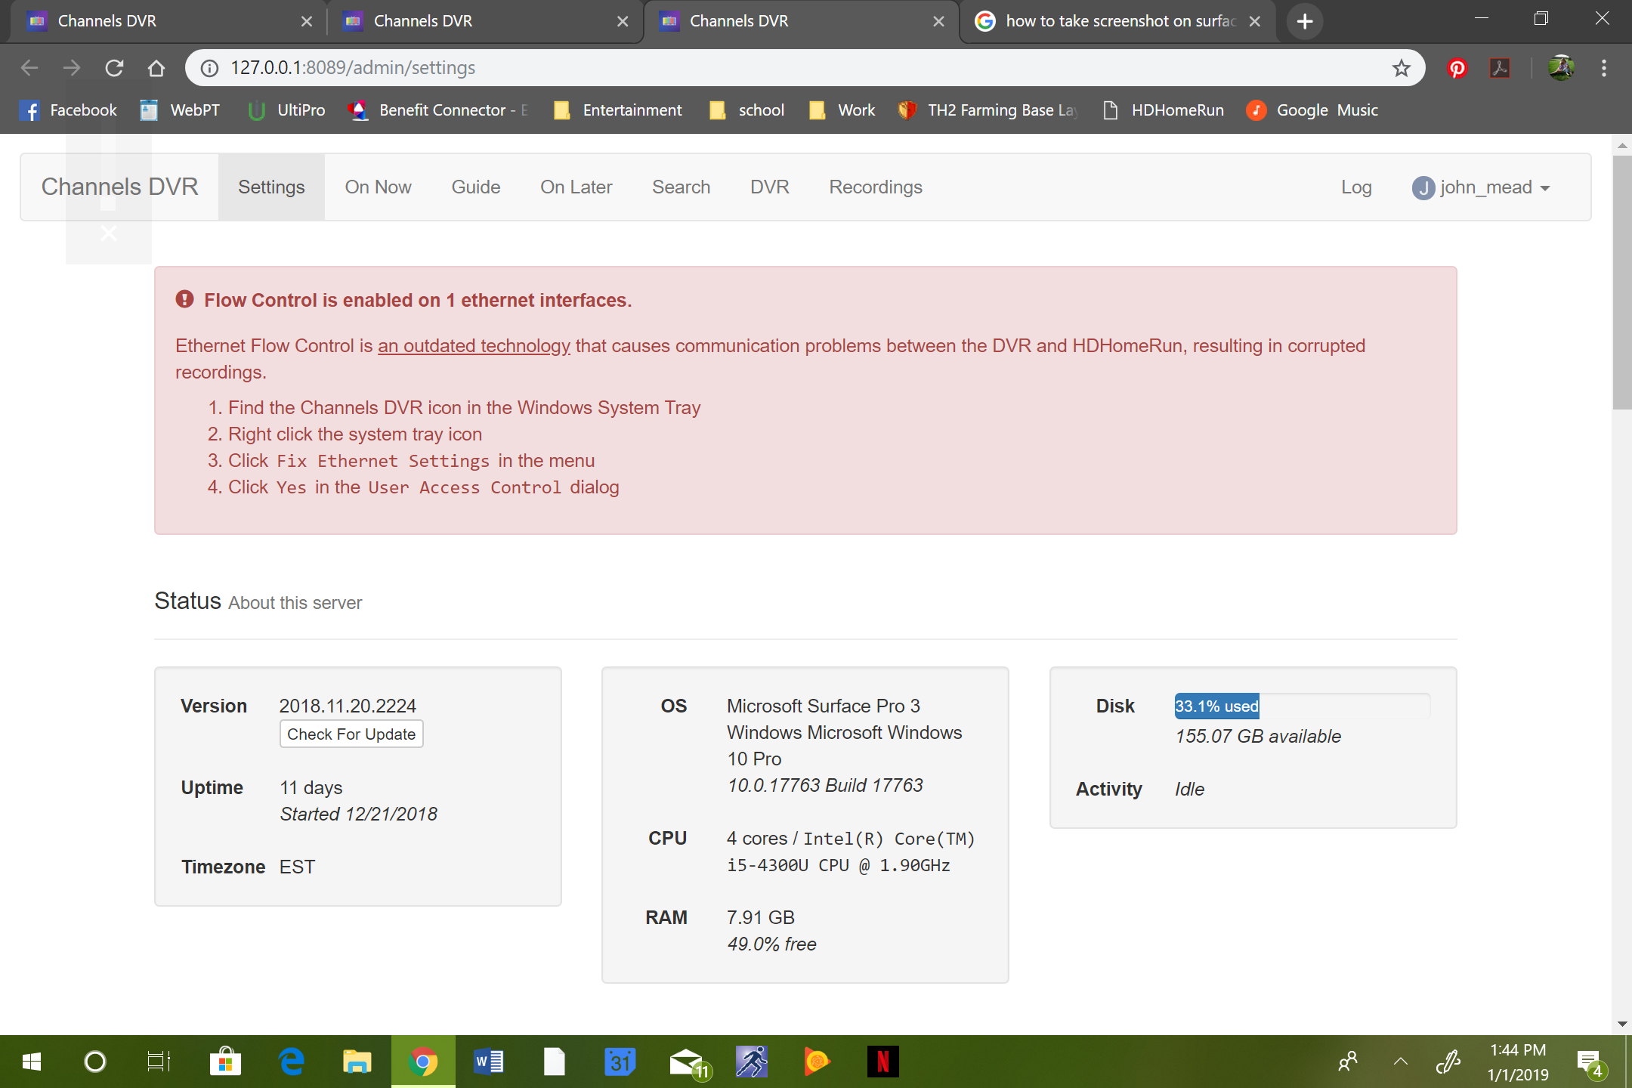Viewport: 1632px width, 1088px height.
Task: Open the Mail app showing 11 notifications
Action: (686, 1062)
